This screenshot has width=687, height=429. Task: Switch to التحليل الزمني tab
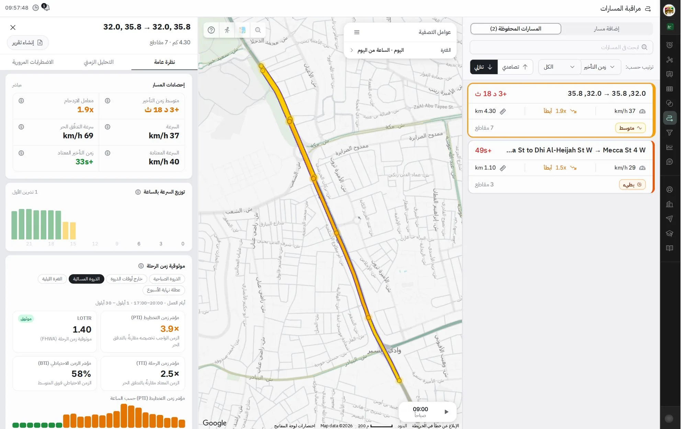99,62
